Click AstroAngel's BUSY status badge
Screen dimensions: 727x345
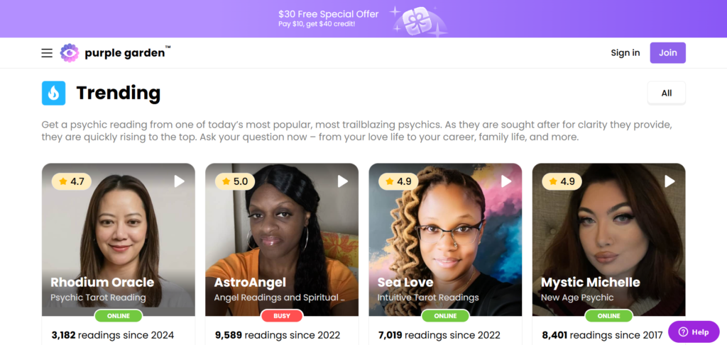pos(282,316)
